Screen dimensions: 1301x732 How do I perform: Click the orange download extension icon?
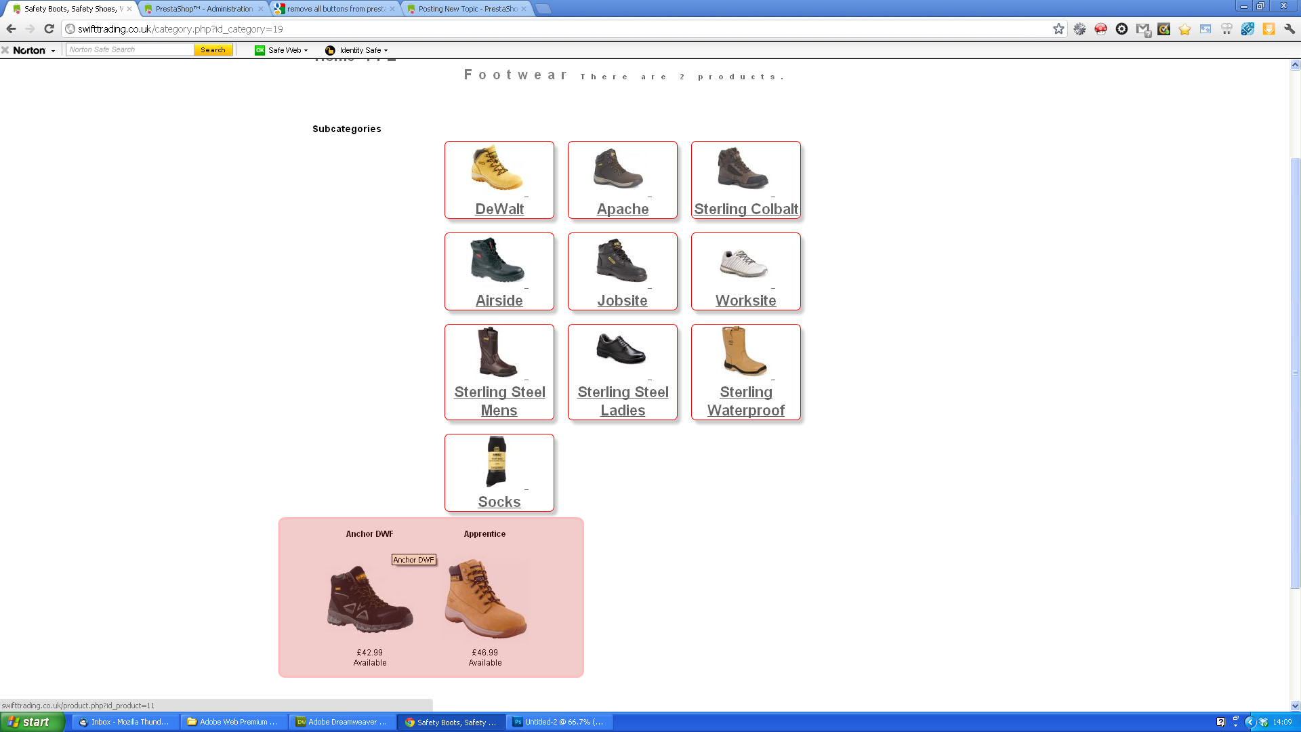(x=1268, y=29)
